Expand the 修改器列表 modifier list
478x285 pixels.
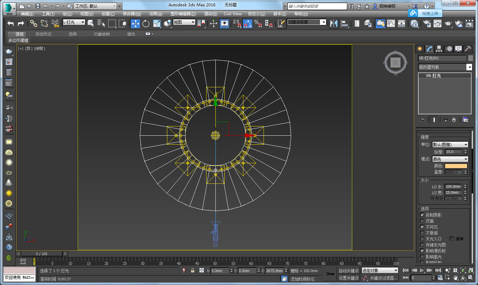[x=445, y=67]
